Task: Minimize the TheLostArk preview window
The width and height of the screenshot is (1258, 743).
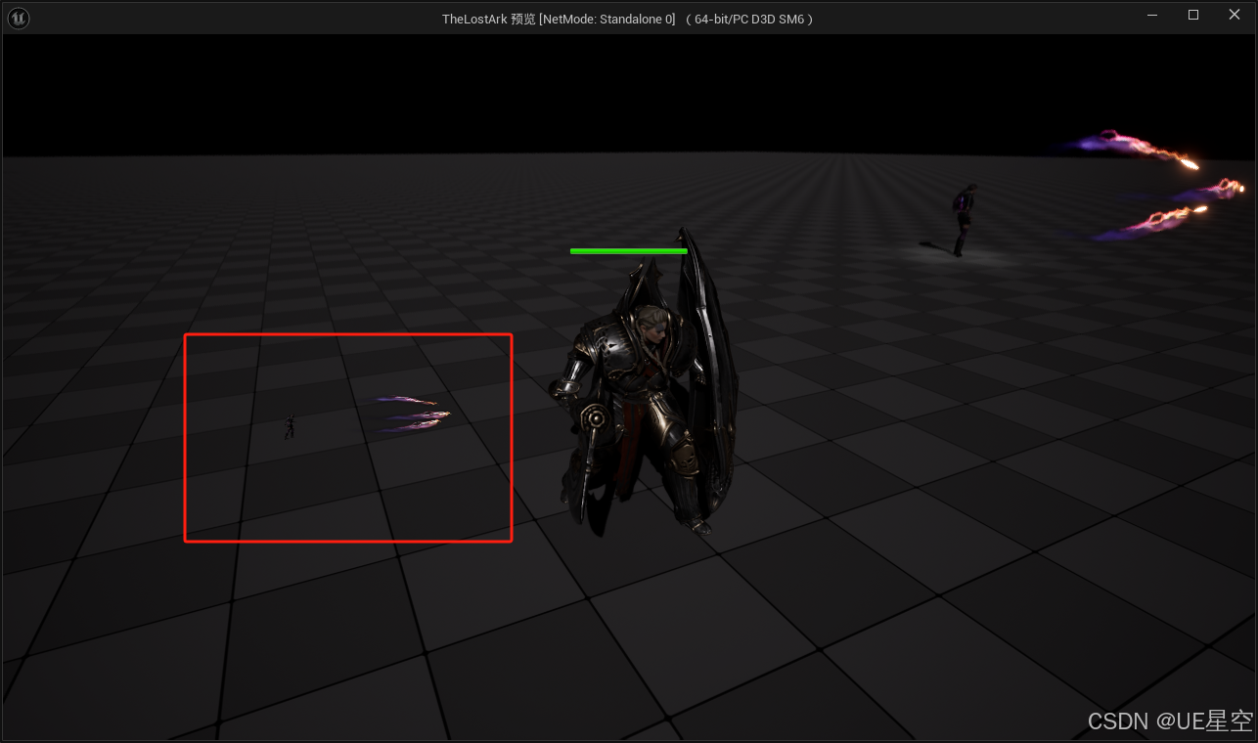Action: 1152,15
